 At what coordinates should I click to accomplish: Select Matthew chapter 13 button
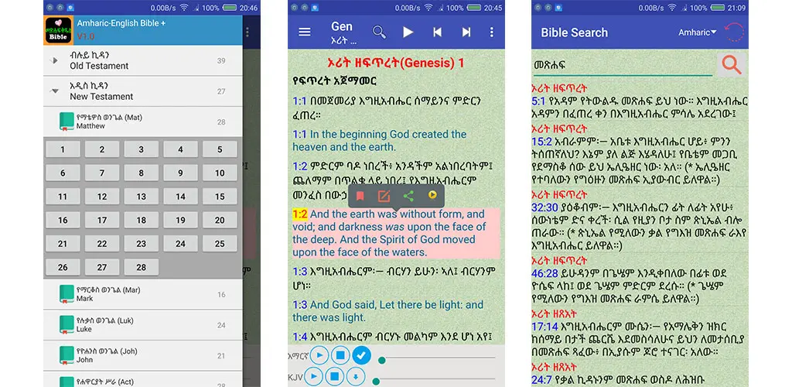click(142, 197)
